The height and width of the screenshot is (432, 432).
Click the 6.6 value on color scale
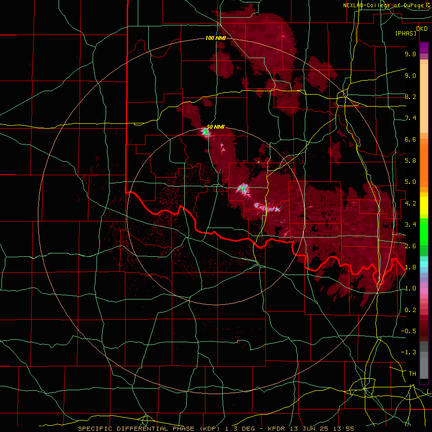[x=410, y=139]
